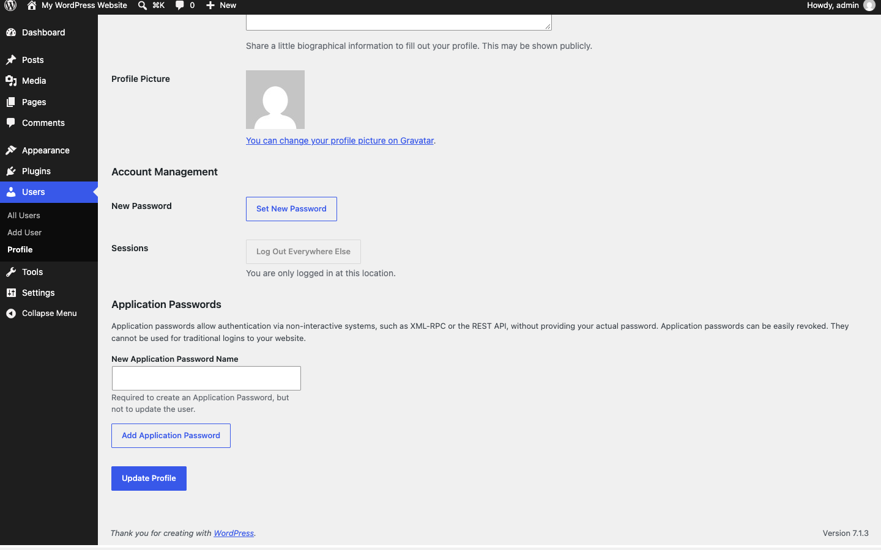The height and width of the screenshot is (550, 881).
Task: Click the Posts pushpin icon in sidebar
Action: [x=11, y=60]
